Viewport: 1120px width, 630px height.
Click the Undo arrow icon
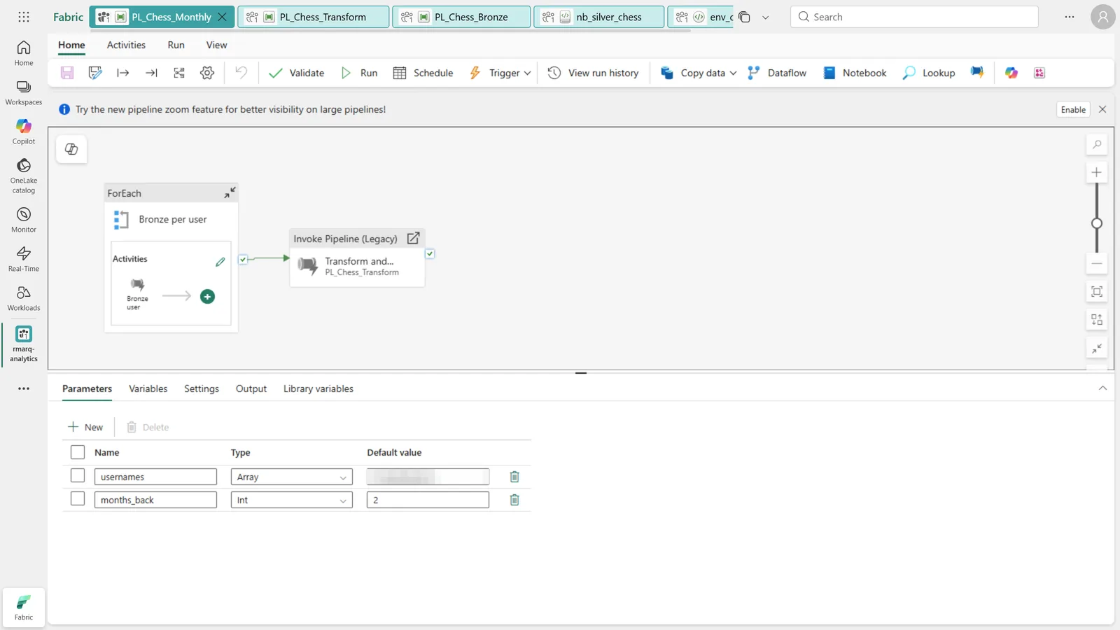[x=241, y=73]
